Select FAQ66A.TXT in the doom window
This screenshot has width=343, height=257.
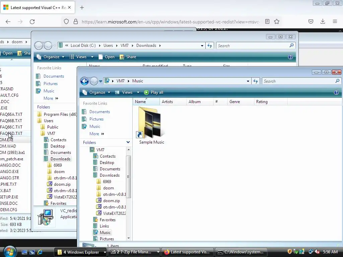point(11,114)
